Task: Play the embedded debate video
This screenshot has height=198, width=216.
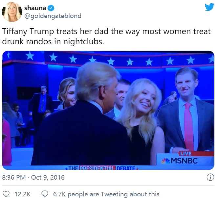Action: pyautogui.click(x=108, y=110)
